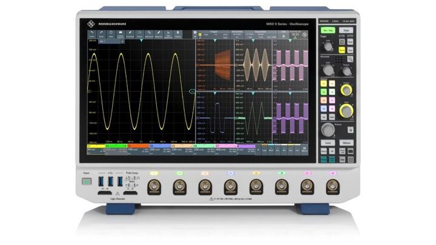Select the orange C3 channel tab on screen
This screenshot has width=436, height=245.
click(x=138, y=149)
